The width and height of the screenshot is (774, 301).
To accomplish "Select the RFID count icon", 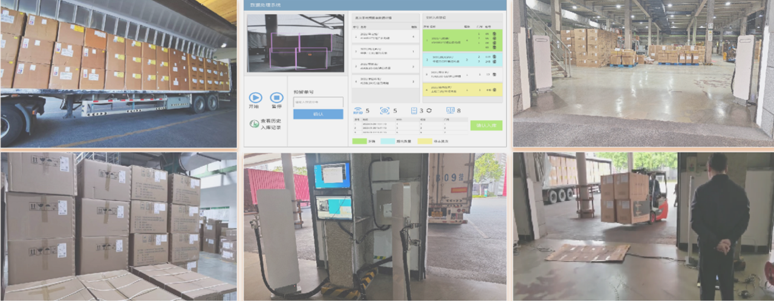I will tap(358, 110).
